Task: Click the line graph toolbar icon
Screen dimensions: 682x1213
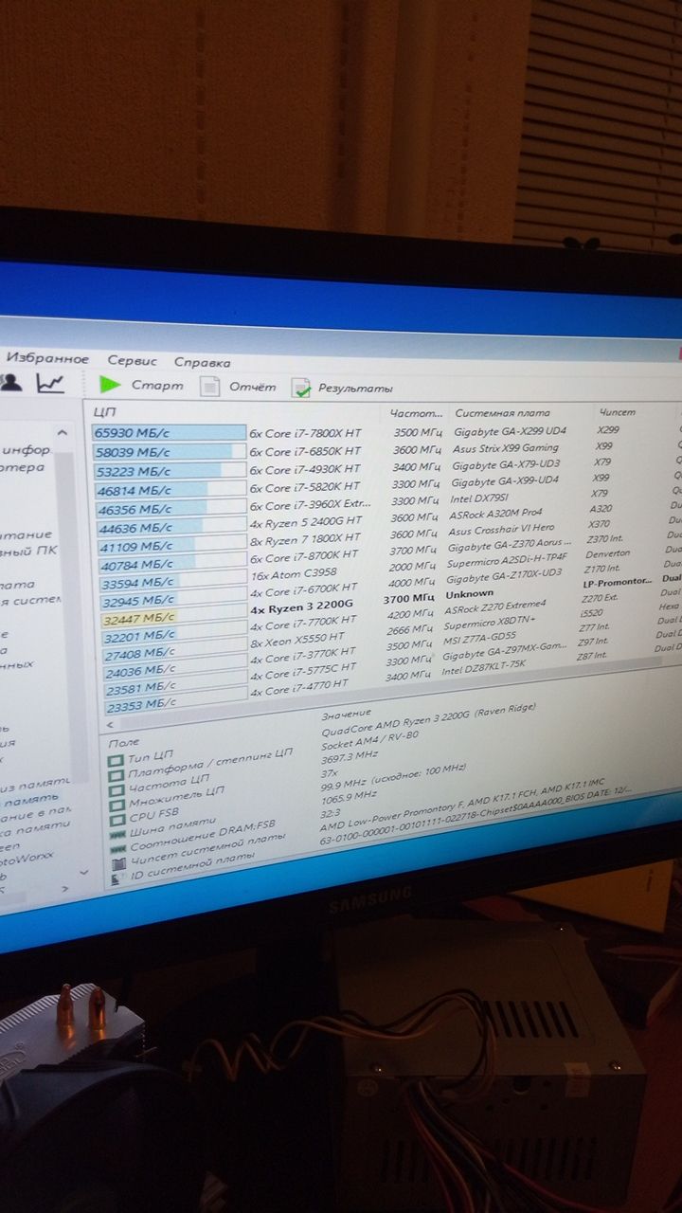Action: pyautogui.click(x=50, y=383)
